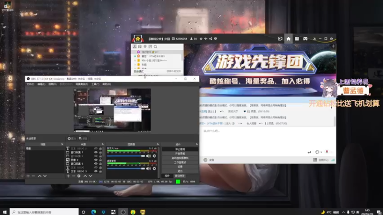Screen dimensions: 383x215
Task: Toggle visibility of 图像 2 source
Action: point(96,160)
